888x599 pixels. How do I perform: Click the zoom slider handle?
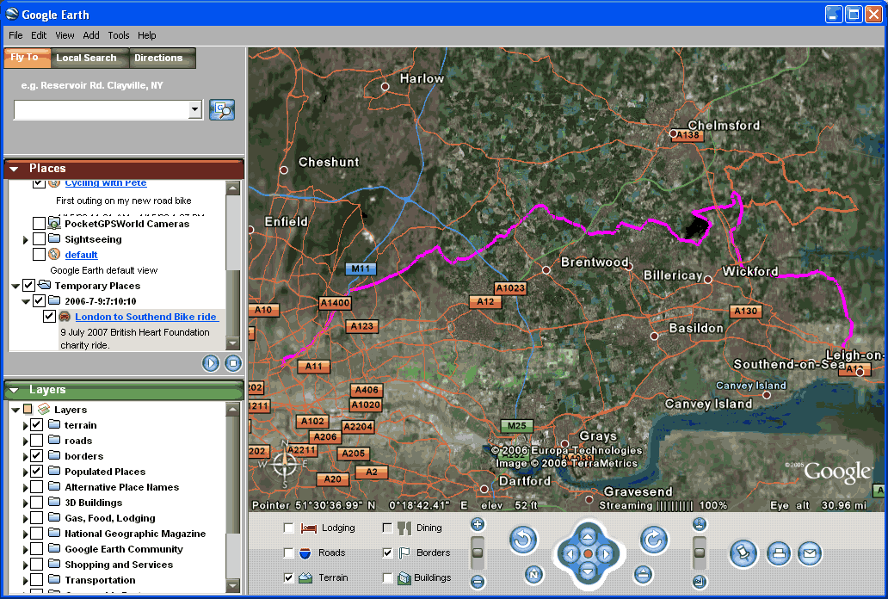pyautogui.click(x=478, y=553)
